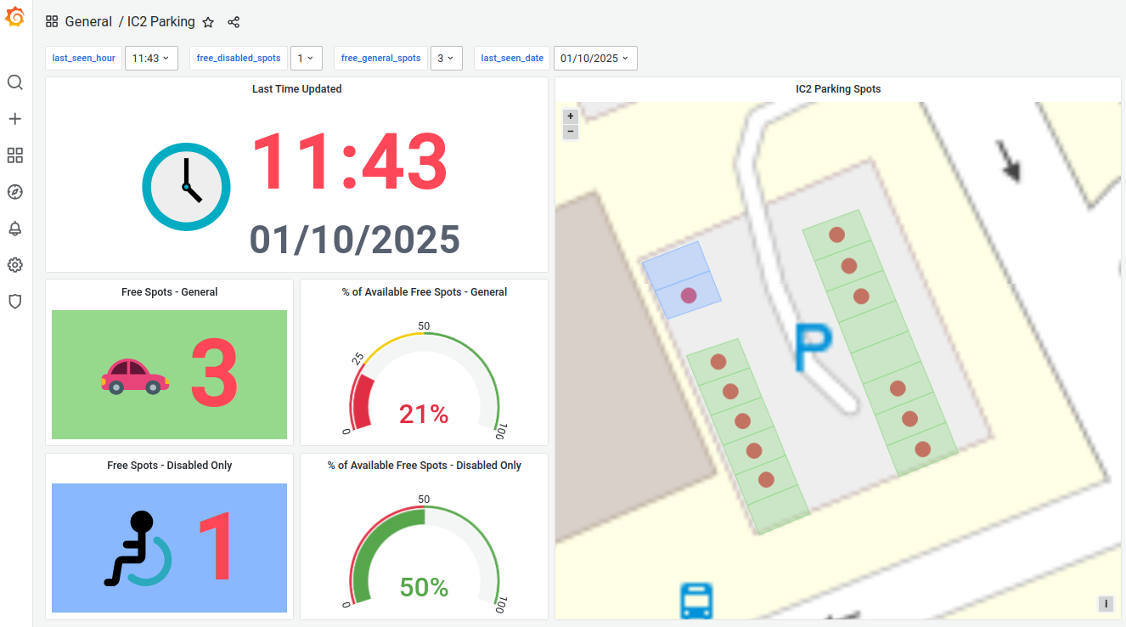Open the IC2 Parking Spots panel title menu
This screenshot has height=627, width=1126.
(838, 89)
